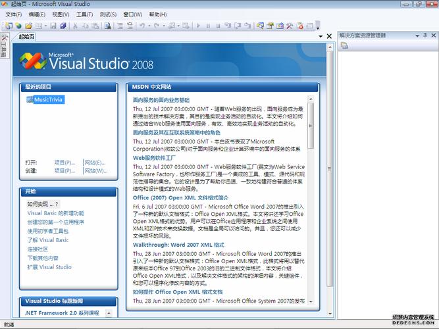Click the Step Into debug icon
This screenshot has height=329, width=439.
click(x=228, y=26)
